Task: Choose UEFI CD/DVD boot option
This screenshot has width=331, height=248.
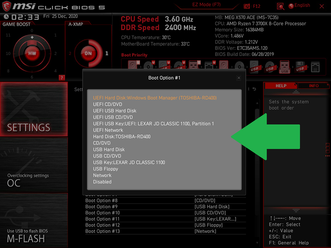Action: pyautogui.click(x=107, y=104)
